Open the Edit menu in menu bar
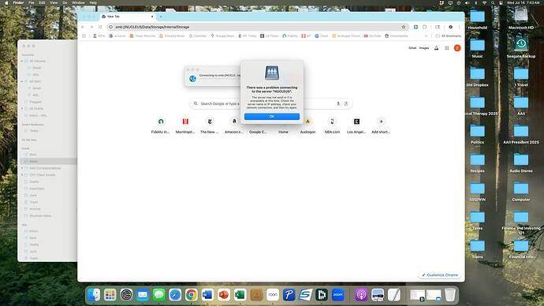Viewport: 544px width, 306px height. pos(42,2)
